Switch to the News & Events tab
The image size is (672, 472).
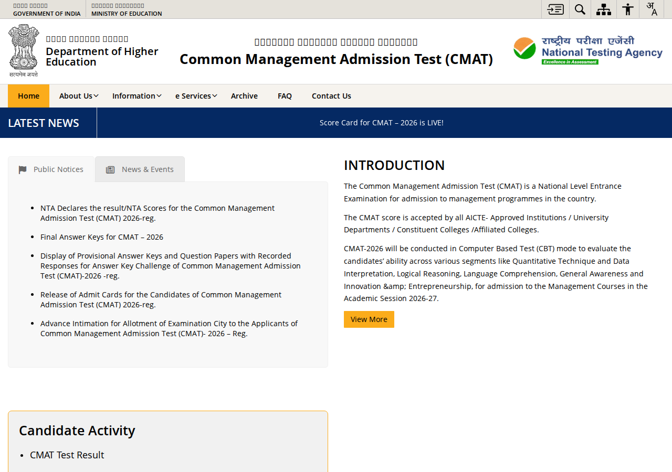pos(140,169)
